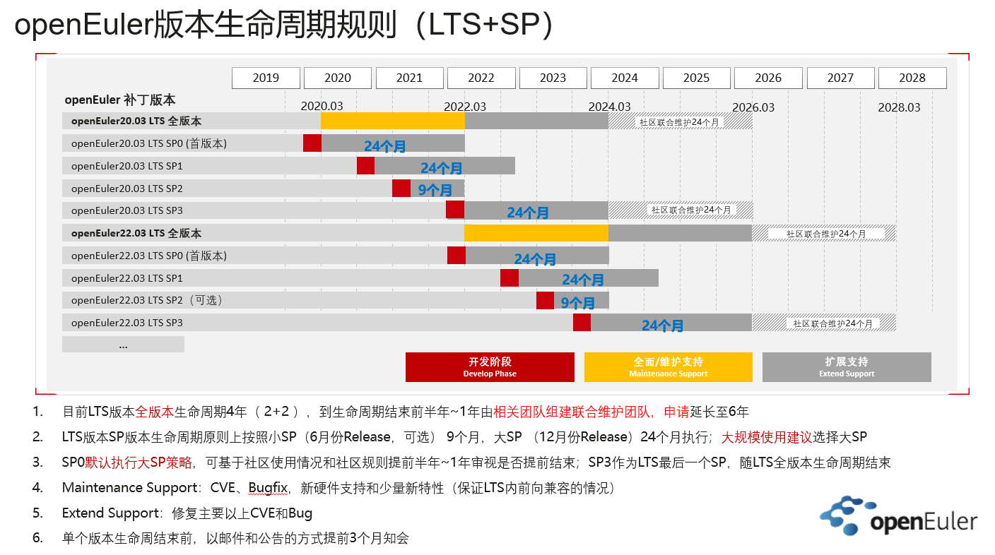Click the 2020.03 timeline date marker
This screenshot has width=995, height=555.
point(322,107)
